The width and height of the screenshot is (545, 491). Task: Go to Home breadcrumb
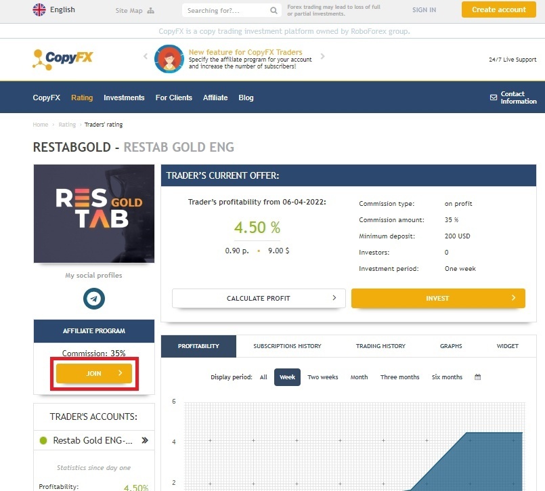click(x=41, y=125)
